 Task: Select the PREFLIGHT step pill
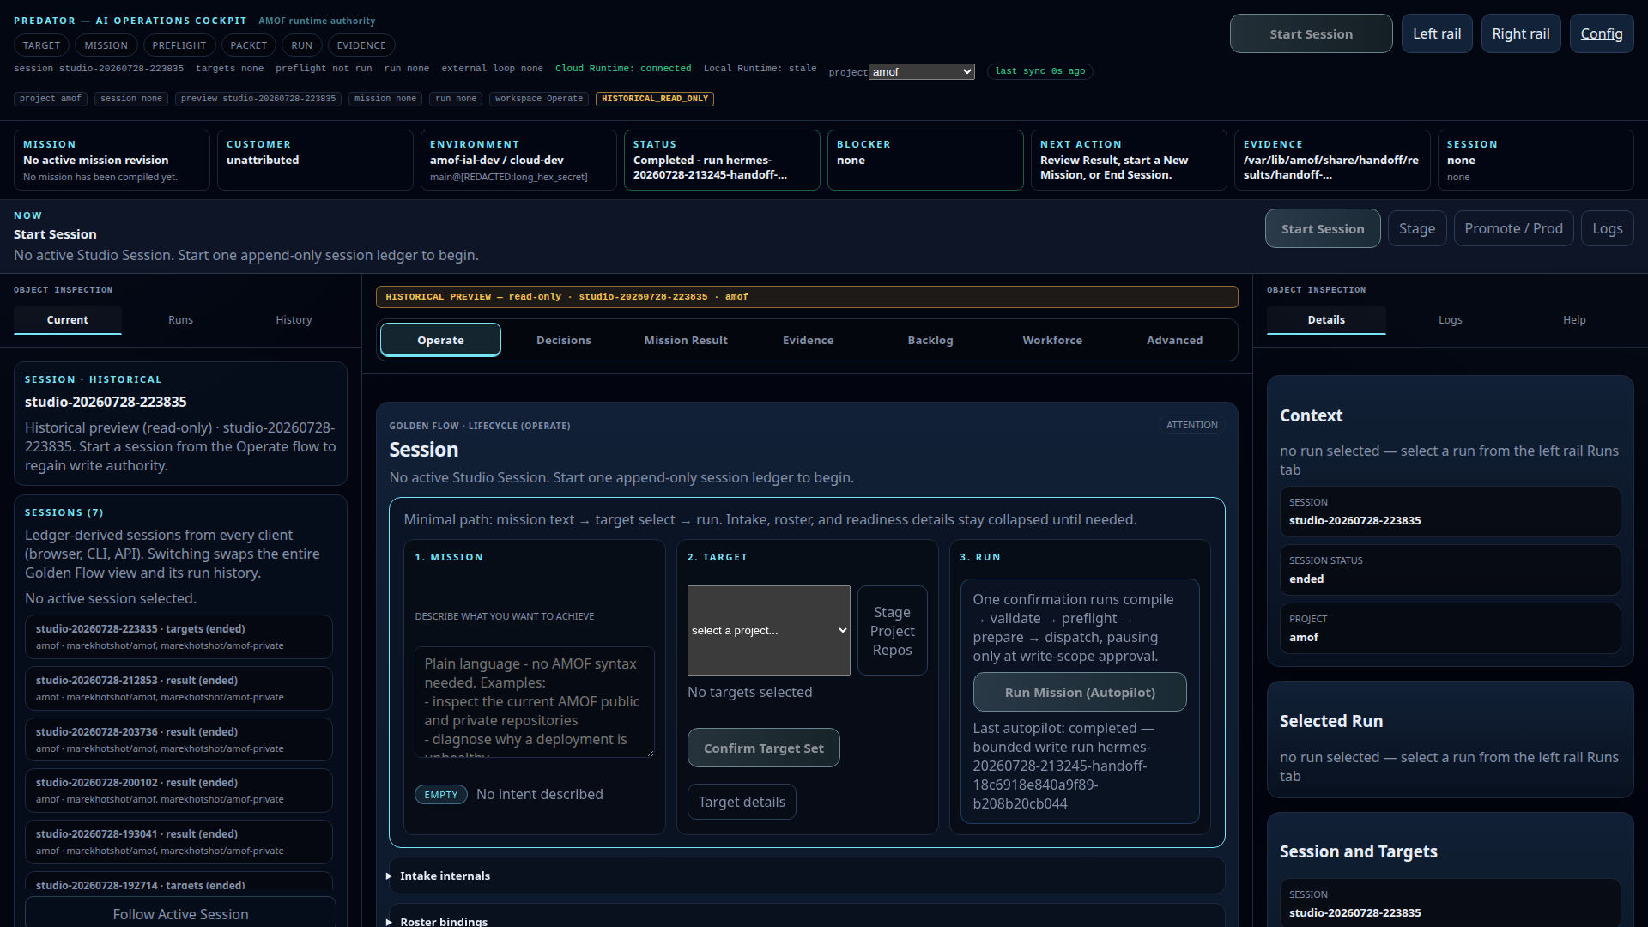point(179,45)
